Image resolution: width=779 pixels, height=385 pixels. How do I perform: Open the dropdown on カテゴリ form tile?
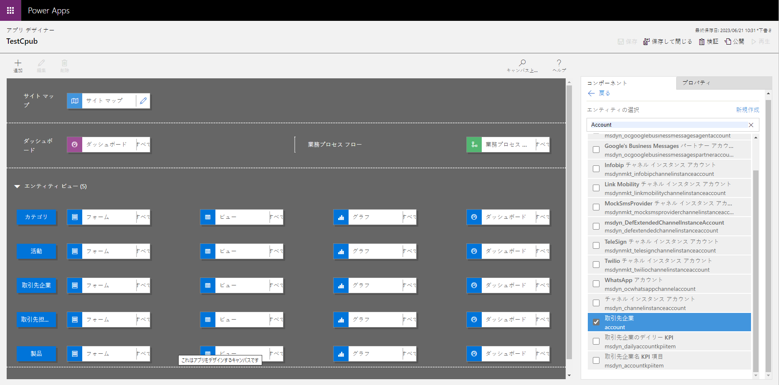(143, 217)
